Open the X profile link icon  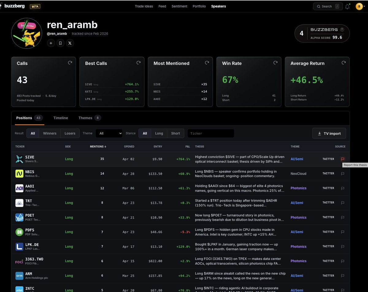(70, 43)
